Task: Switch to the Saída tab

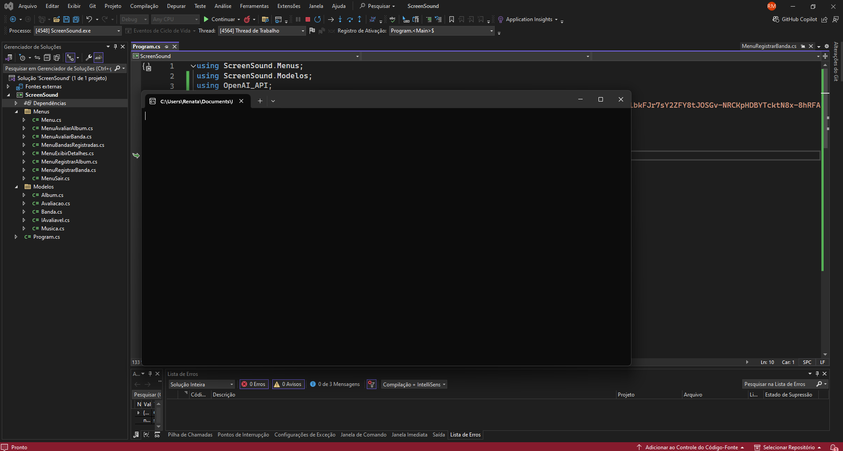Action: point(438,435)
